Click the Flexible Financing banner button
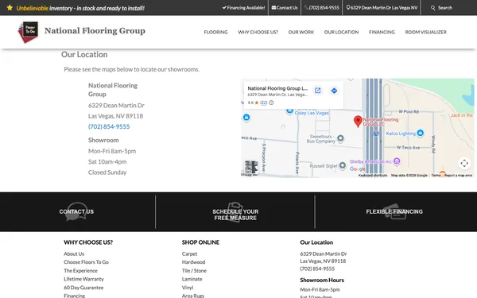477x298 pixels. tap(394, 211)
